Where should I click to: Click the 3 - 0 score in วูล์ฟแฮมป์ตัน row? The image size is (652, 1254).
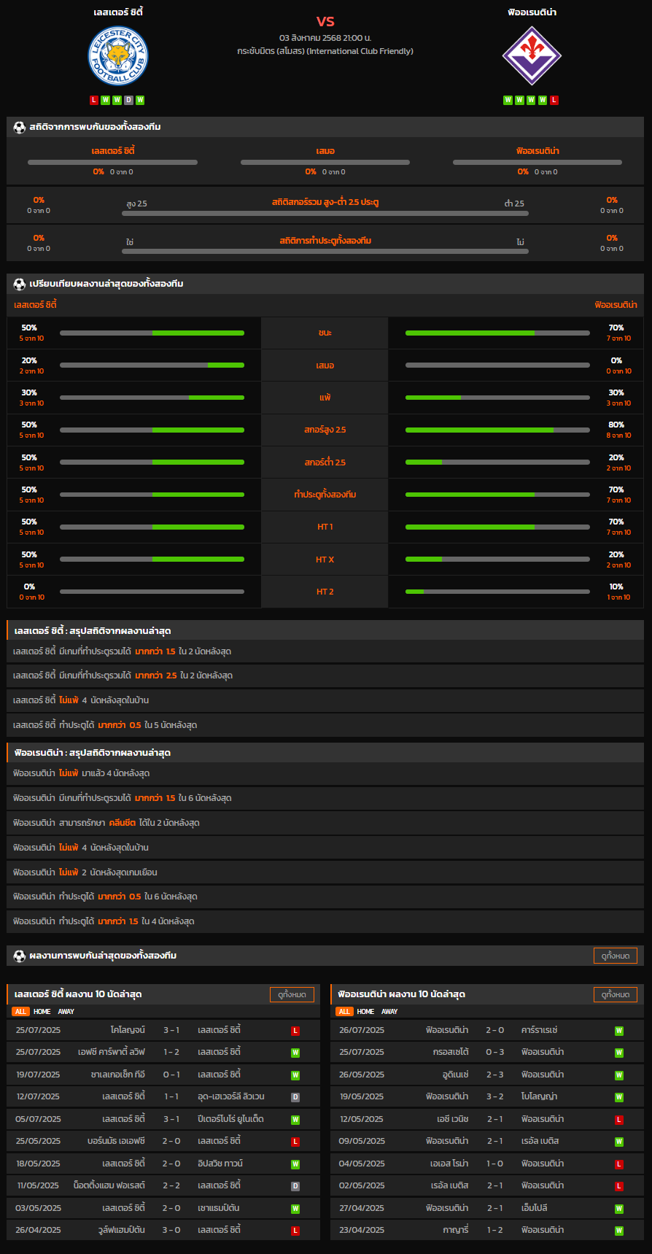click(x=171, y=1231)
